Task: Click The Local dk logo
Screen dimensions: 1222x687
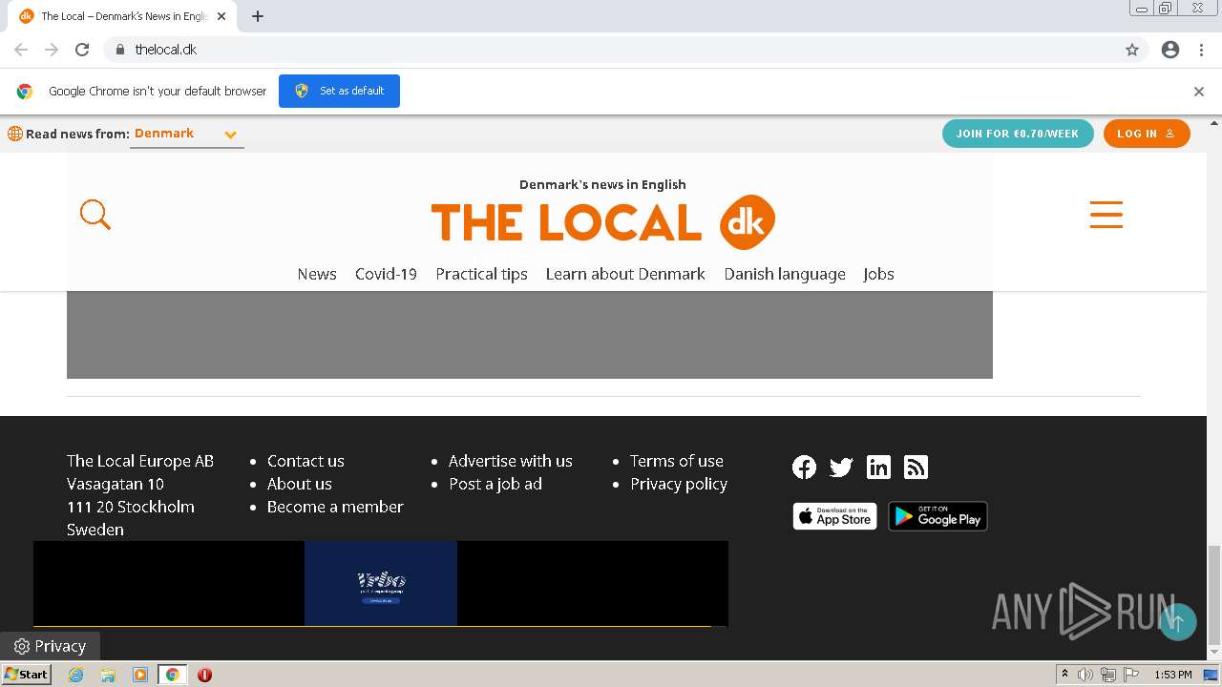Action: [602, 222]
